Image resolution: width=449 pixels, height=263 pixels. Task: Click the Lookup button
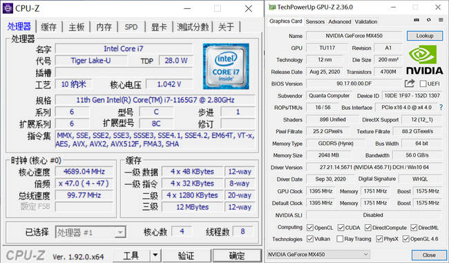pyautogui.click(x=425, y=36)
